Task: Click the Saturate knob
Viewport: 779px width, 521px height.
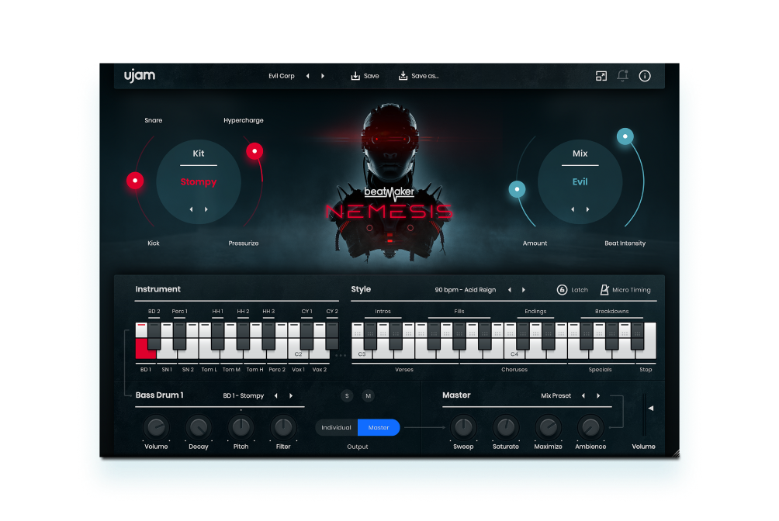Action: click(x=506, y=427)
